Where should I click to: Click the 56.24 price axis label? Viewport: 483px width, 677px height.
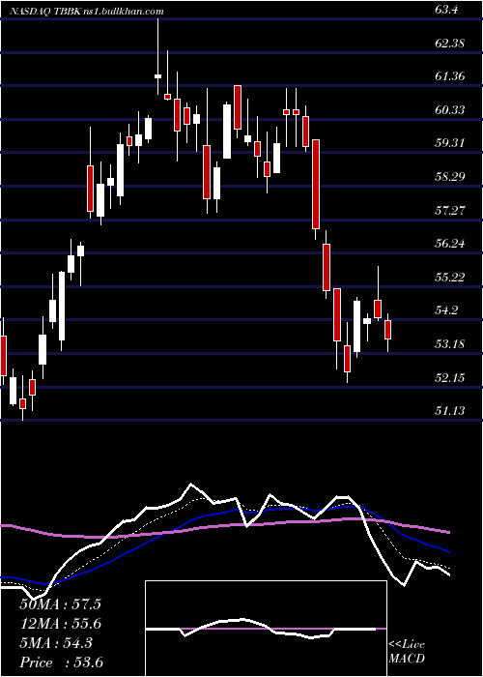[x=450, y=244]
